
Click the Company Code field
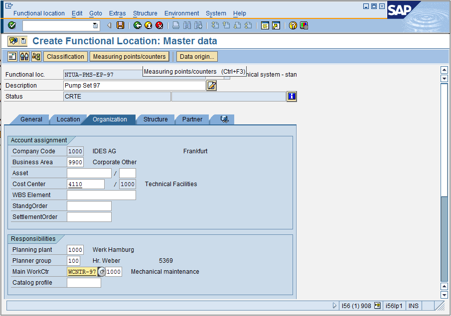pyautogui.click(x=75, y=151)
